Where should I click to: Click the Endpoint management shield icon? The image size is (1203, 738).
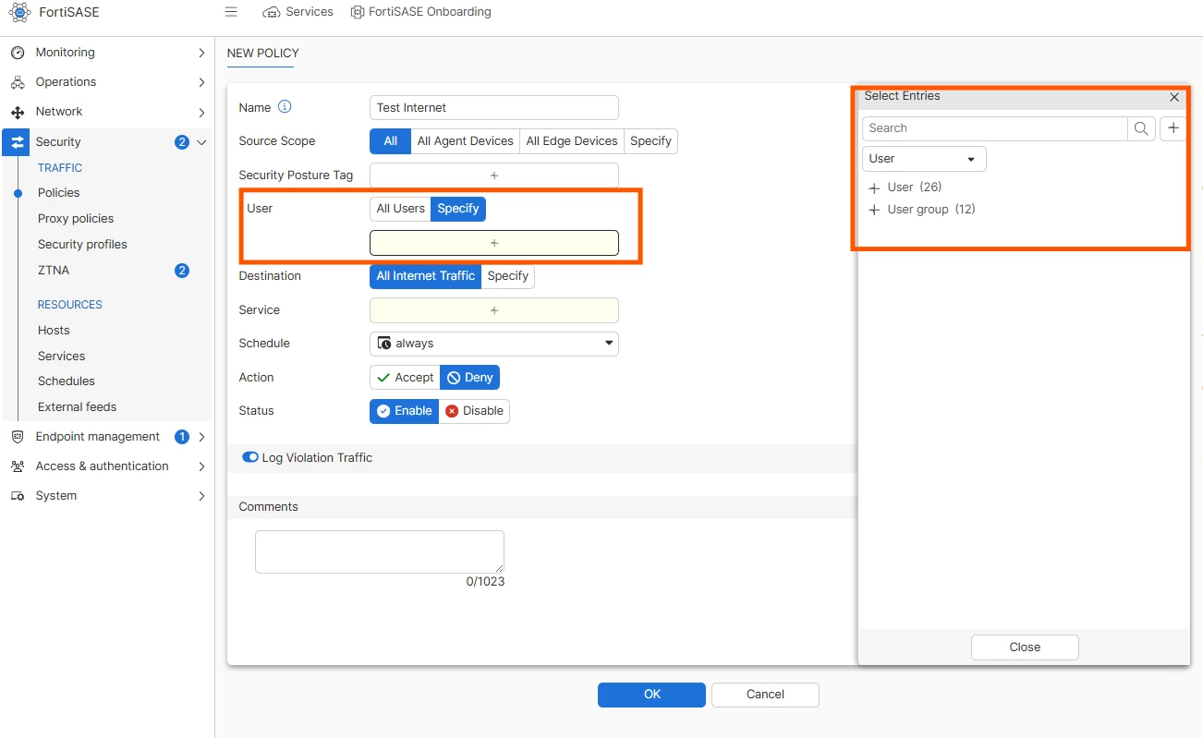point(18,437)
